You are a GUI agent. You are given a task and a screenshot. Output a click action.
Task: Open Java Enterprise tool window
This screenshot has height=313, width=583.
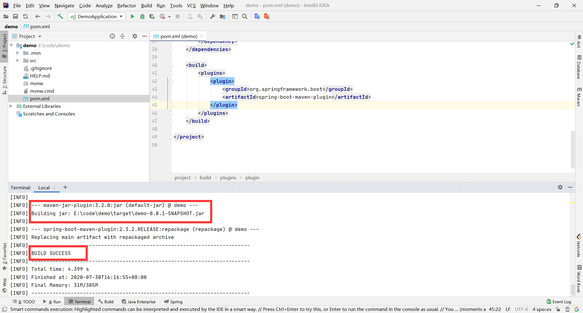click(139, 302)
